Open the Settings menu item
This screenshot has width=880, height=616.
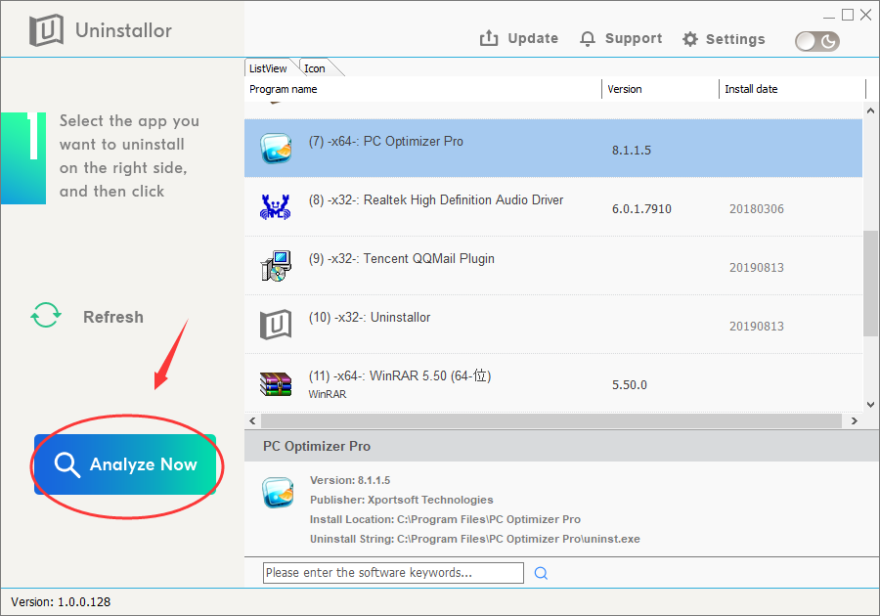(x=724, y=39)
